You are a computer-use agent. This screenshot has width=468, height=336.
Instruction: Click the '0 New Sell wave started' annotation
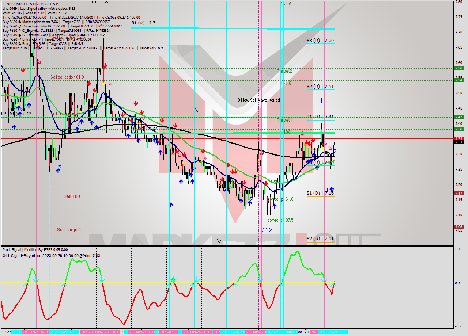pyautogui.click(x=258, y=100)
